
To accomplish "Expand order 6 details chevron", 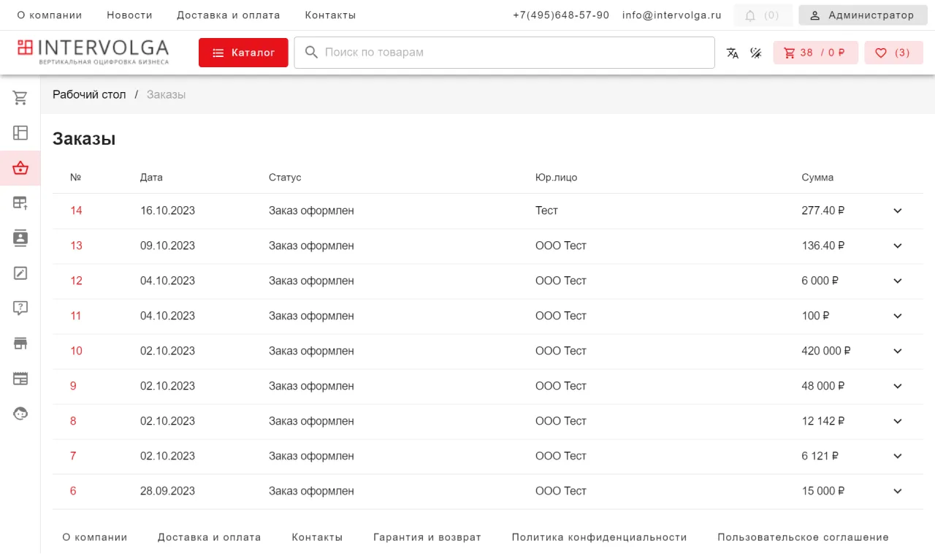I will 898,491.
